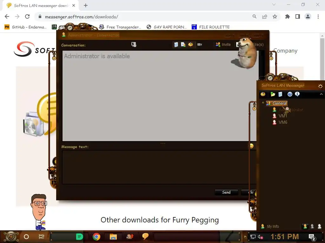
Task: Click the Company link on the webpage
Action: click(285, 51)
